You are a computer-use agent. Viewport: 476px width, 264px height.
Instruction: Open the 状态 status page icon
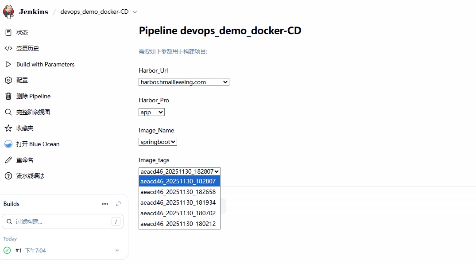coord(8,32)
